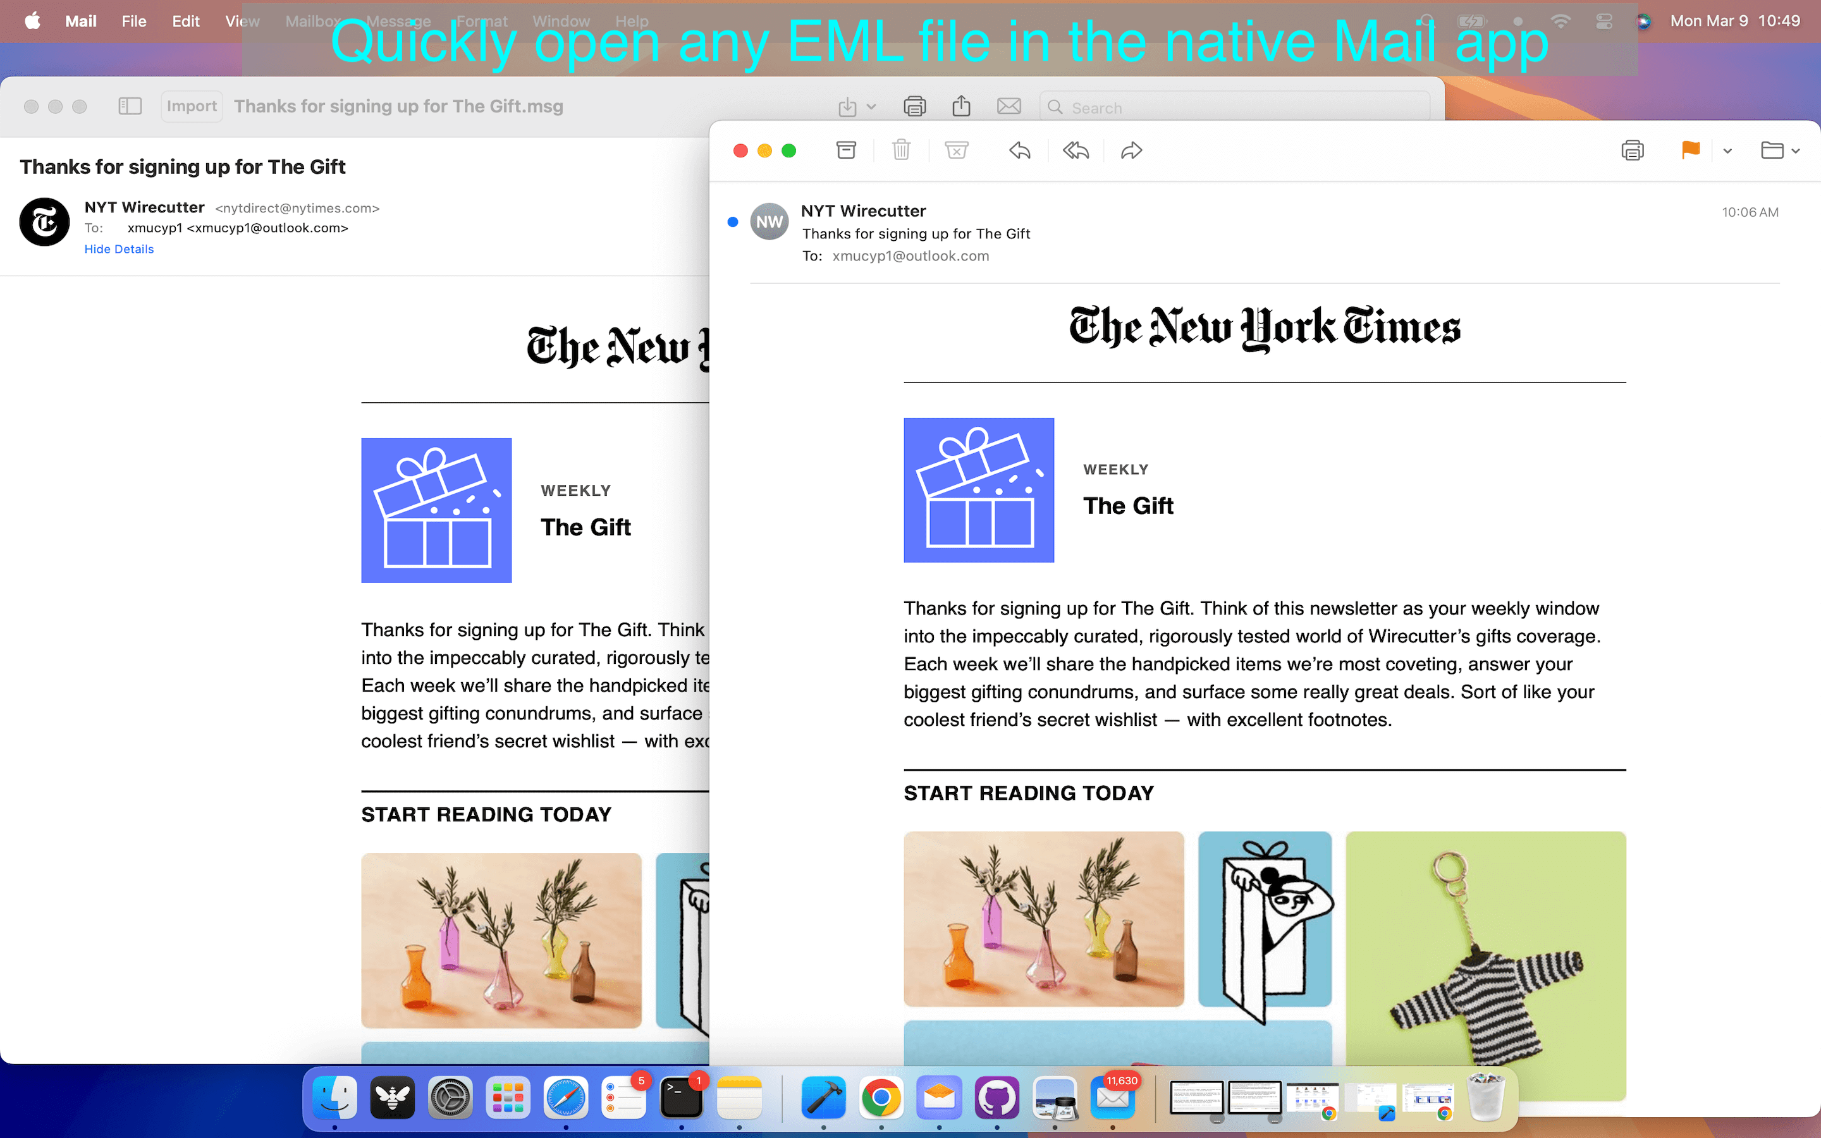Click the round NYT avatar in back window
Viewport: 1821px width, 1138px height.
tap(44, 222)
